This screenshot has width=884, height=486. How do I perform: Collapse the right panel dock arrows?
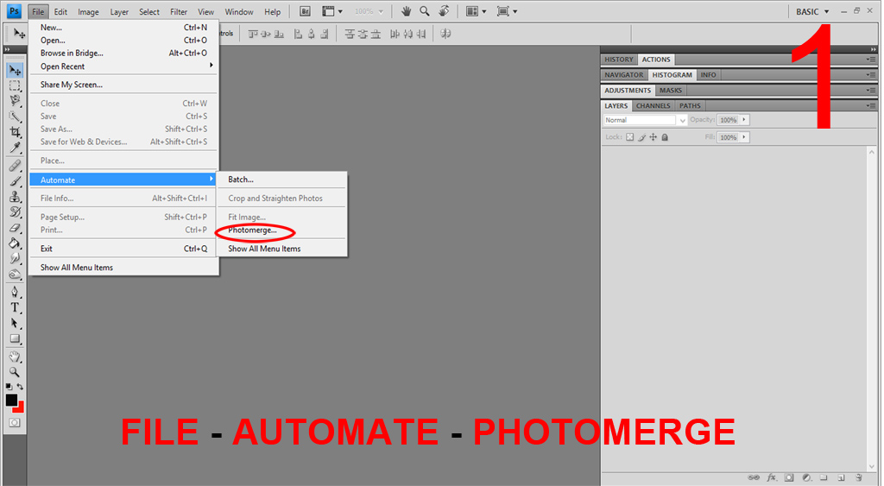[x=874, y=49]
